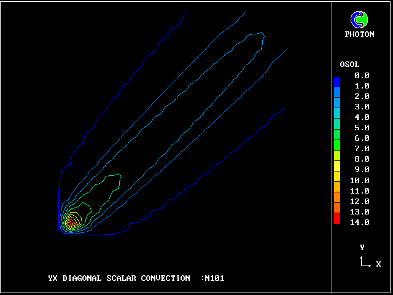Click the X axis label
Screen dimensions: 393x295
pos(378,264)
